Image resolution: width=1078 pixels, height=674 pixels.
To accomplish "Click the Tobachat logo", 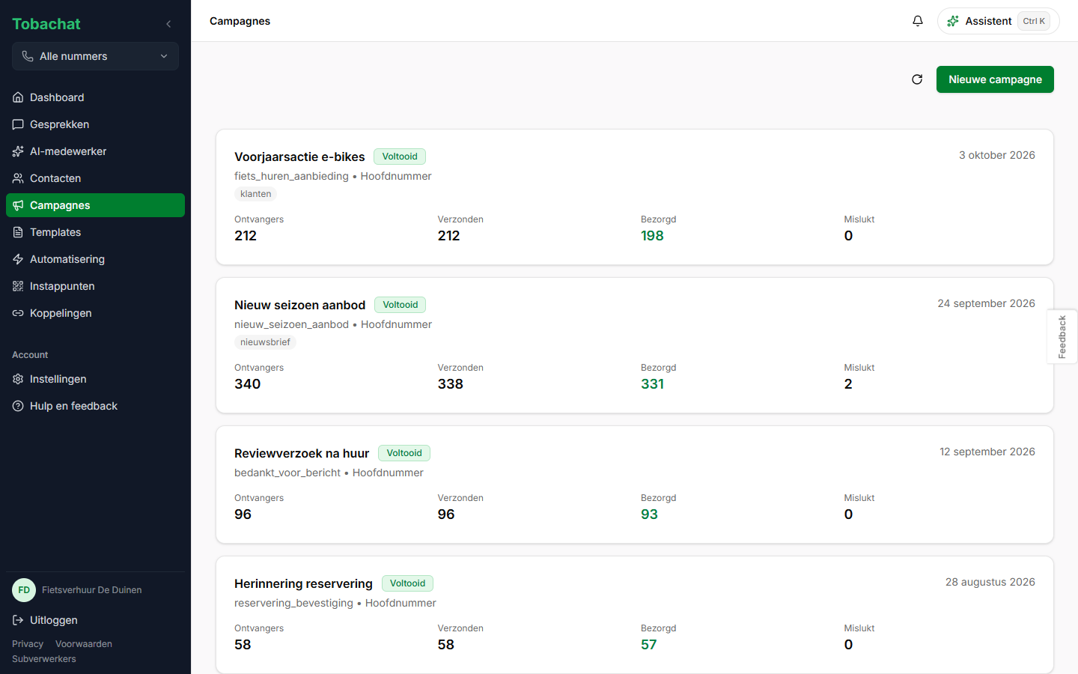I will [x=46, y=24].
